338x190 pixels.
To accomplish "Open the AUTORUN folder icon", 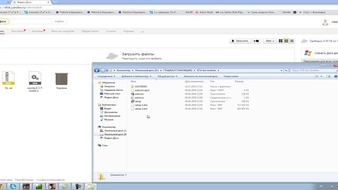I will 133,87.
